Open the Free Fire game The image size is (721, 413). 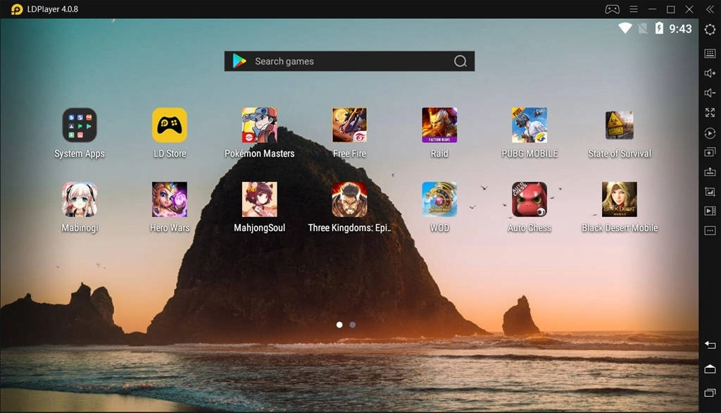click(349, 125)
